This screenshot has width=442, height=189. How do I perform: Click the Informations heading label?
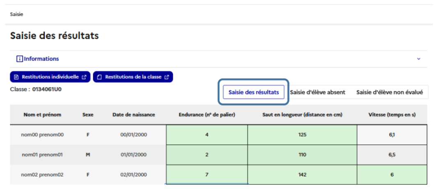(x=41, y=59)
